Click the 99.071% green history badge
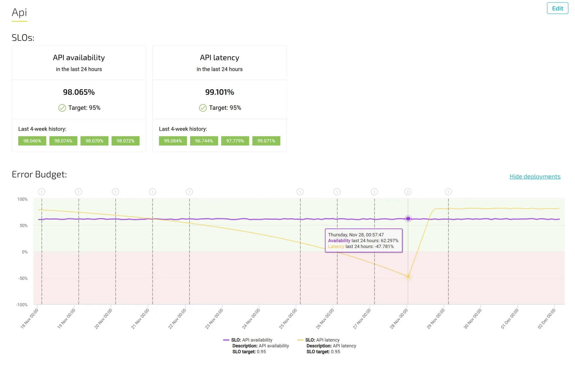The height and width of the screenshot is (366, 575). [x=266, y=141]
